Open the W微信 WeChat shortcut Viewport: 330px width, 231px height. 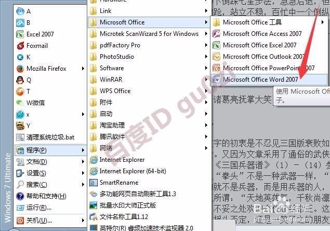pos(50,103)
